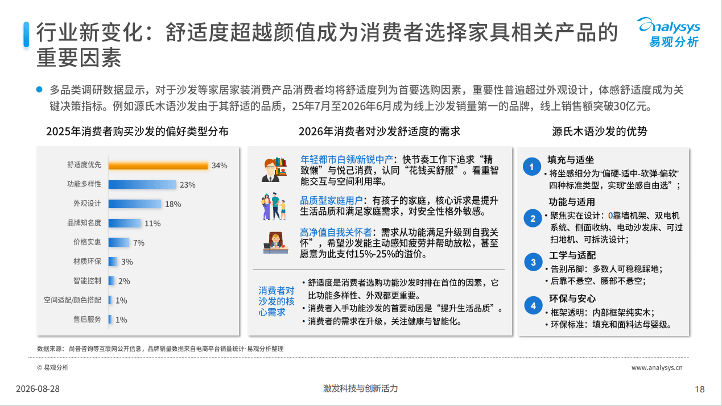Click the axis label 舒适度优先
Image resolution: width=722 pixels, height=406 pixels.
tap(84, 165)
